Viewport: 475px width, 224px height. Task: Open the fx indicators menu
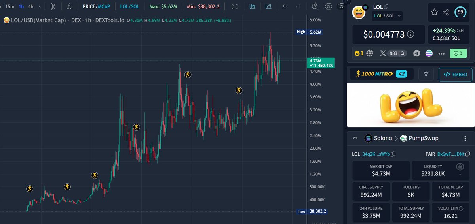pos(70,6)
